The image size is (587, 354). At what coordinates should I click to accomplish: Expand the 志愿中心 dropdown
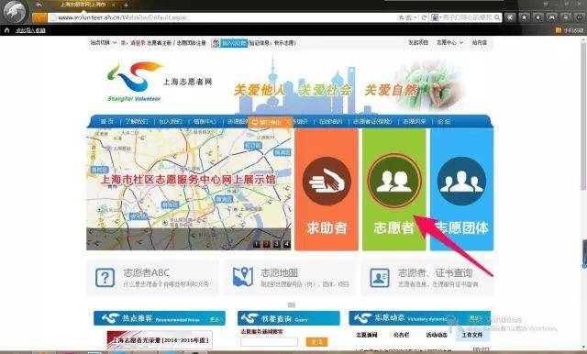tap(449, 43)
